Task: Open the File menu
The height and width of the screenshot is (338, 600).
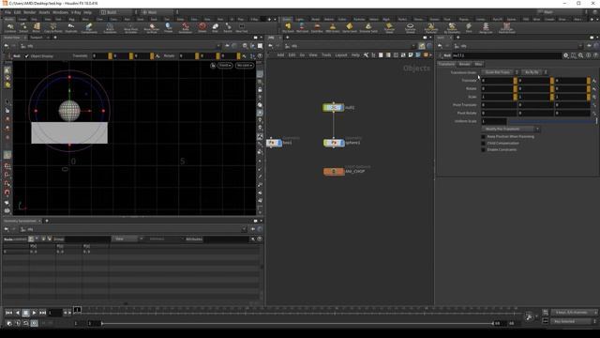Action: (x=7, y=12)
